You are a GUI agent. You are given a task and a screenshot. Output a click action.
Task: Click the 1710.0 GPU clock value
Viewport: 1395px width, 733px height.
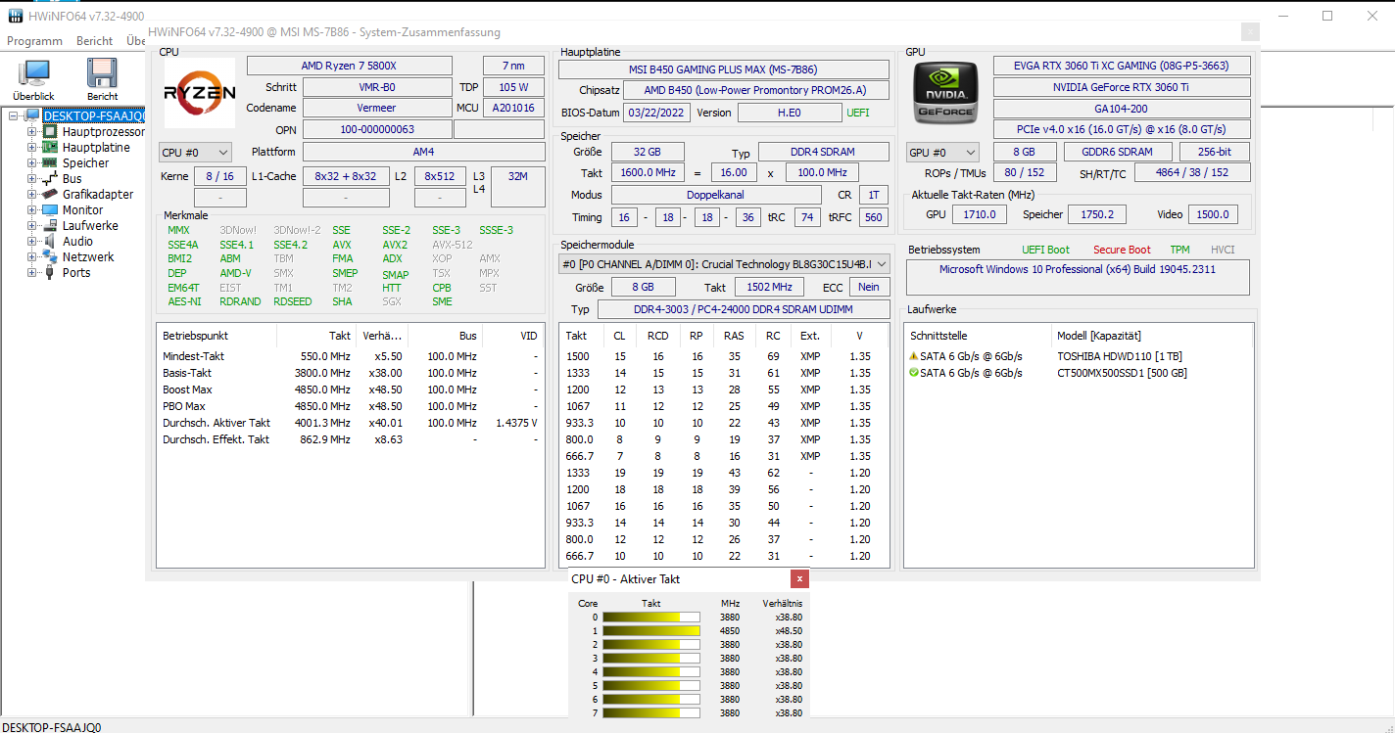click(x=979, y=214)
